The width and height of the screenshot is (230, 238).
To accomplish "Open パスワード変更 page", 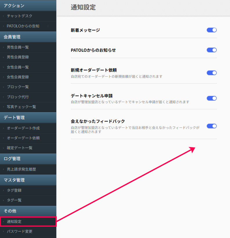I will 19,231.
